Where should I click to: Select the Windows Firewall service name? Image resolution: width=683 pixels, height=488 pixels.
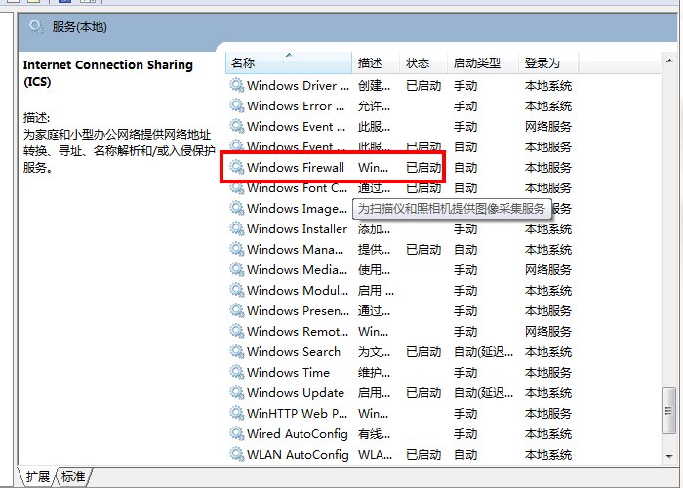[x=296, y=167]
